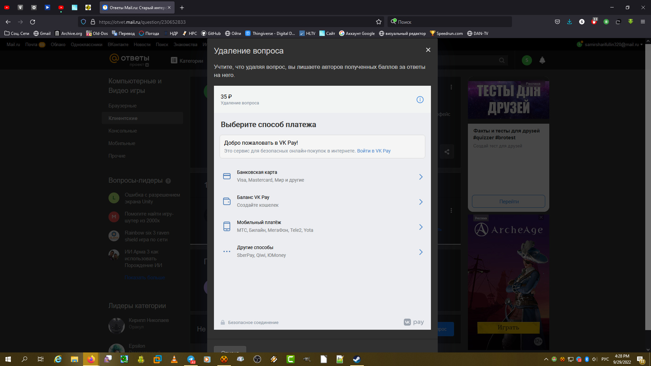
Task: Switch РУС input language indicator
Action: click(x=605, y=359)
